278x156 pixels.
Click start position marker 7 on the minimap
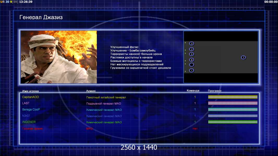coord(243,57)
